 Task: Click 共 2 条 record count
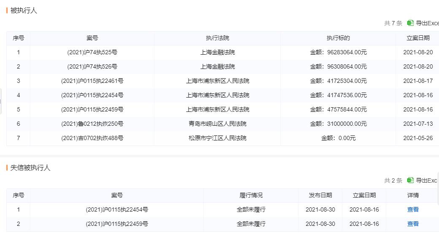(x=393, y=180)
